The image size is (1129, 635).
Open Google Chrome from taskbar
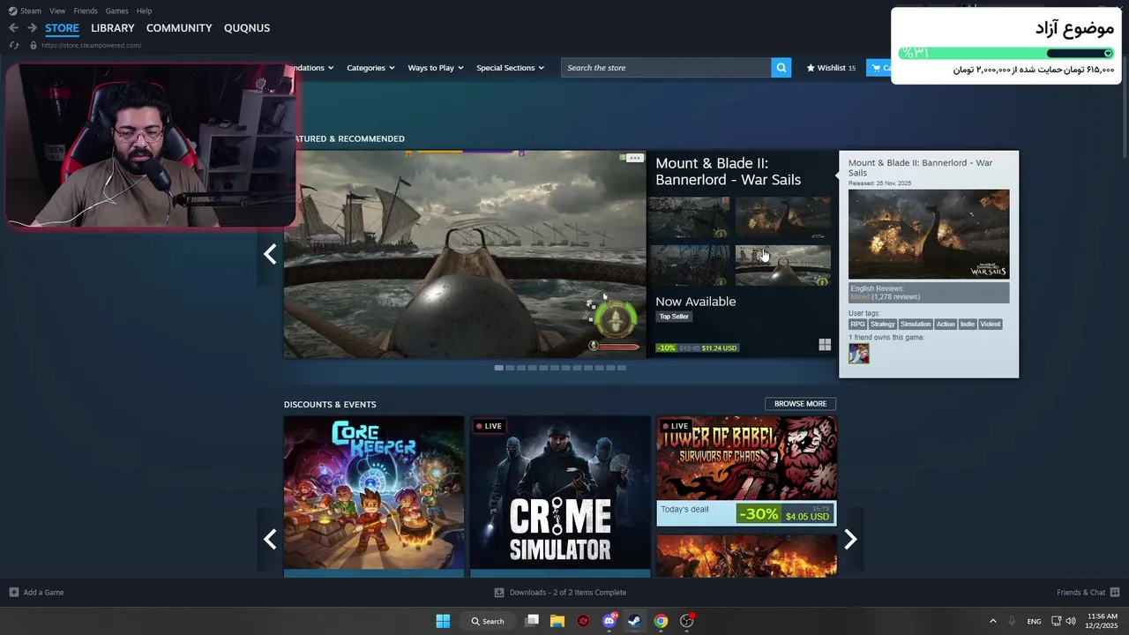coord(661,621)
